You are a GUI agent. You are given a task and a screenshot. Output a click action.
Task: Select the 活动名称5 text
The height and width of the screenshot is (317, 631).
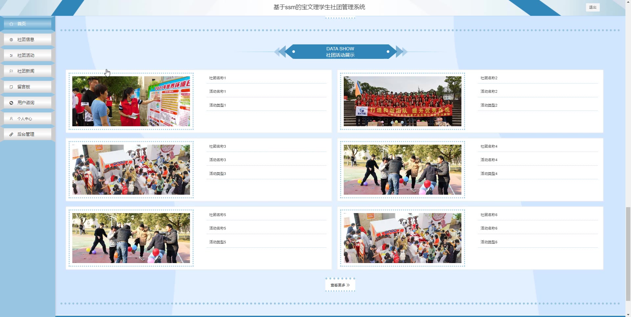(218, 228)
